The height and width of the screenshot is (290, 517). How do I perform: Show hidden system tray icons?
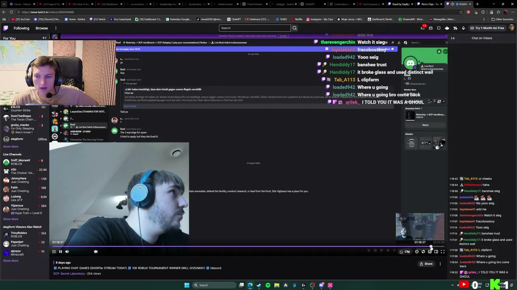[453, 285]
